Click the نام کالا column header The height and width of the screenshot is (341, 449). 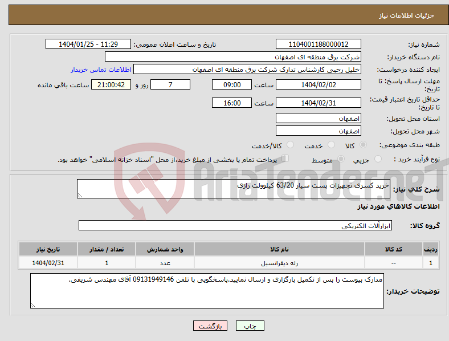tap(279, 249)
